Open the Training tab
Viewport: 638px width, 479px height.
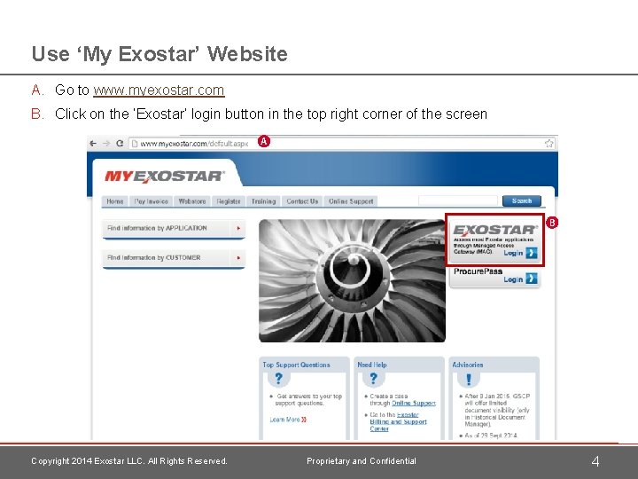click(264, 201)
